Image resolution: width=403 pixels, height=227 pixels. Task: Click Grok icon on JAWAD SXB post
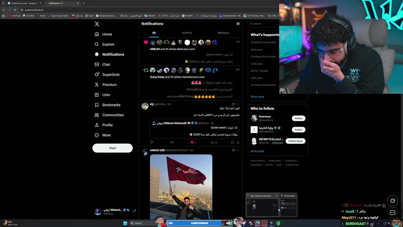(x=233, y=150)
